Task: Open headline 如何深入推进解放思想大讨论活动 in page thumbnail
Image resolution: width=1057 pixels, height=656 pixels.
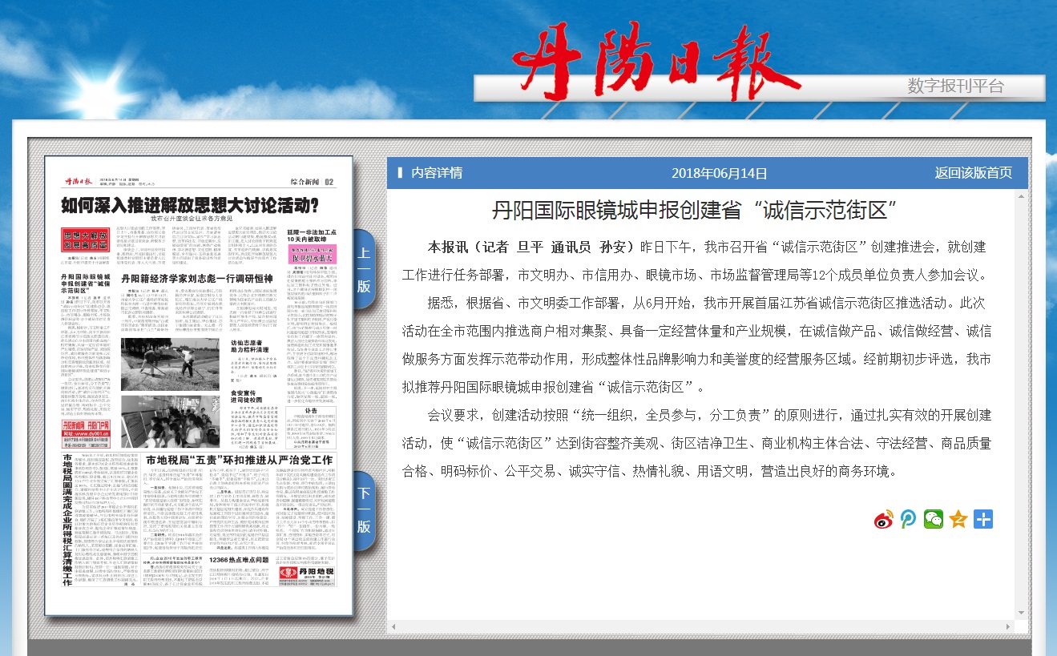Action: [x=191, y=207]
